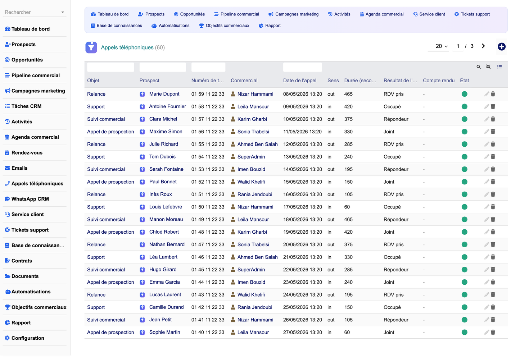Click the Résultat de l'appel column header
The height and width of the screenshot is (362, 520).
pos(400,81)
